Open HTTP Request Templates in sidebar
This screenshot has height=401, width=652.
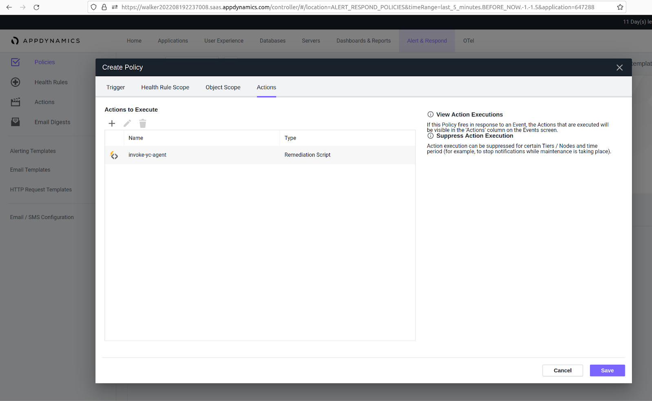tap(41, 190)
